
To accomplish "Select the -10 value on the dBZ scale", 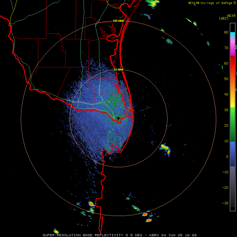I will click(225, 172).
